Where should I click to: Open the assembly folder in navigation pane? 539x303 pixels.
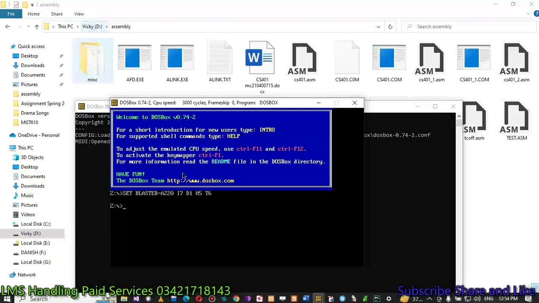pos(31,94)
